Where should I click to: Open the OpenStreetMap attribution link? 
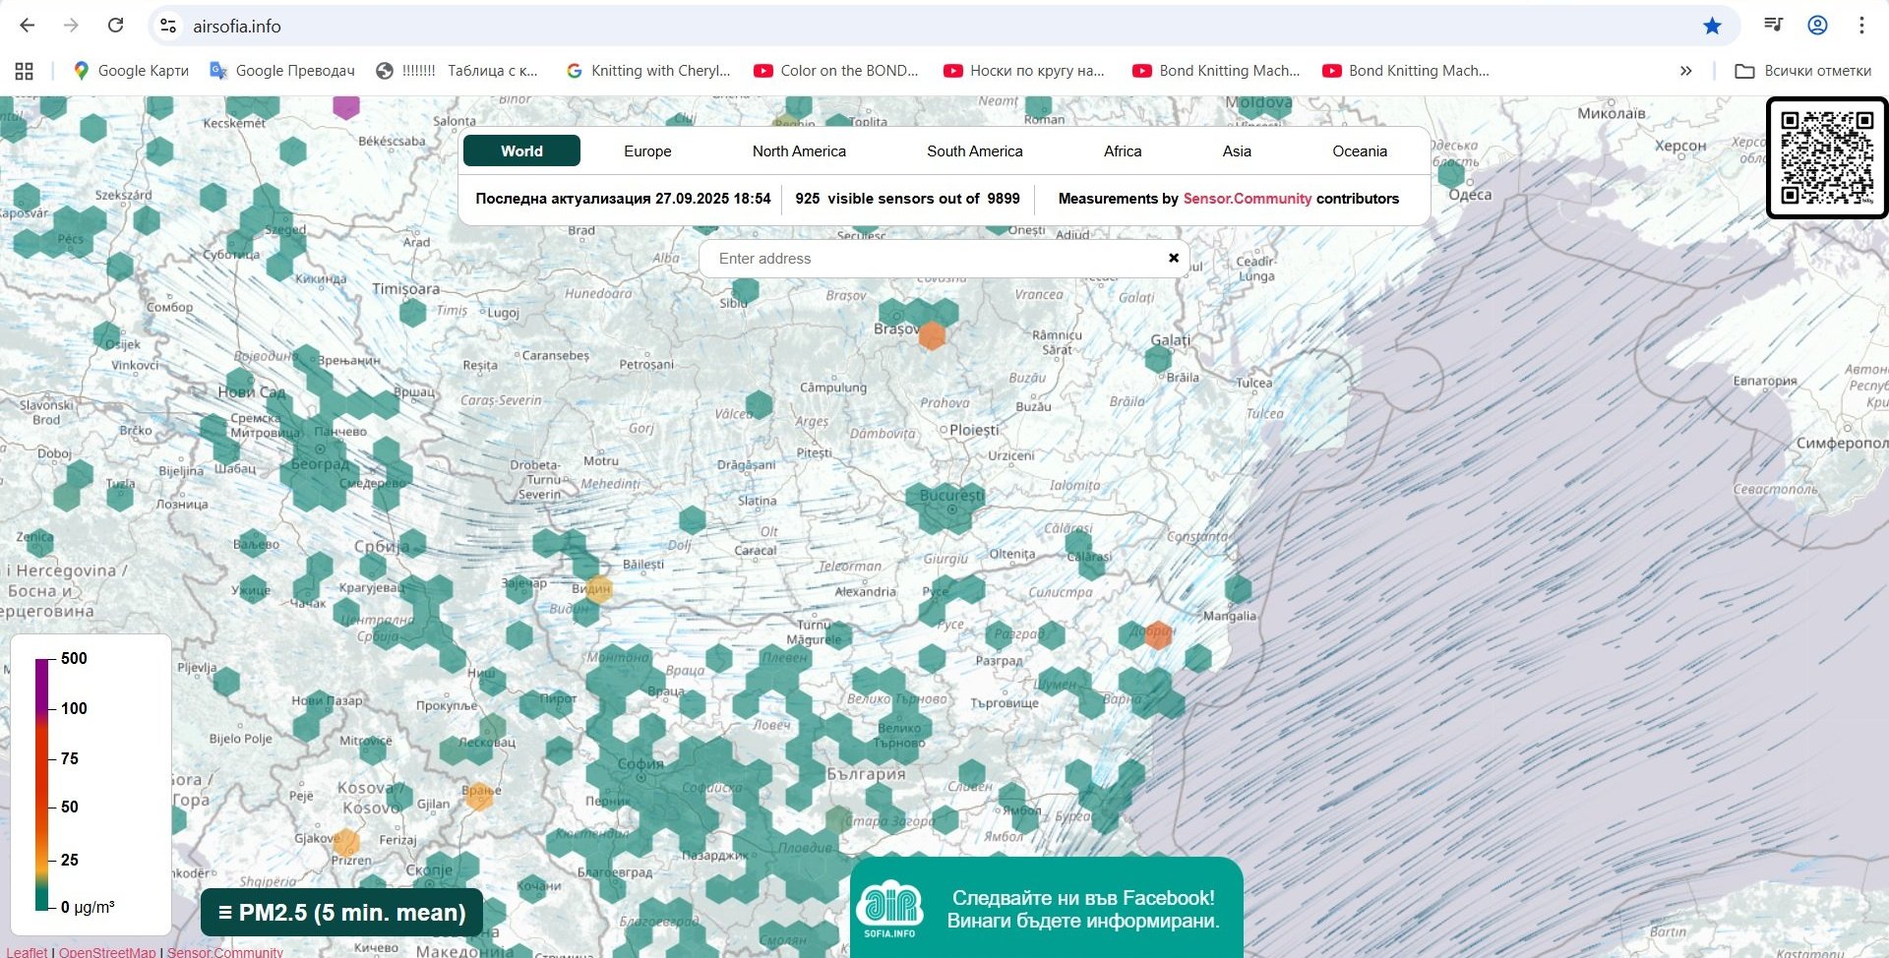(107, 951)
